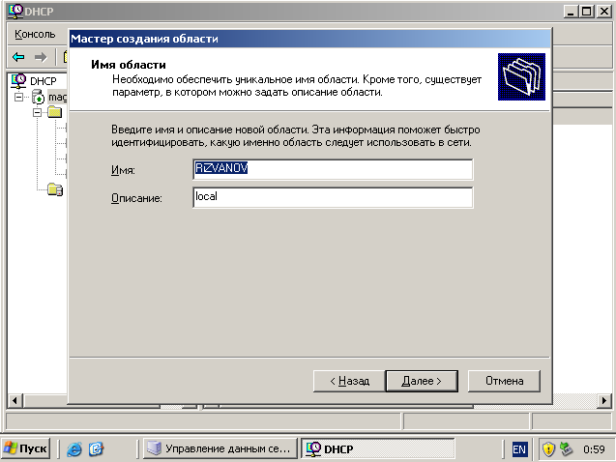Viewport: 616px width, 462px height.
Task: Click the DHCP taskbar button
Action: pos(378,448)
